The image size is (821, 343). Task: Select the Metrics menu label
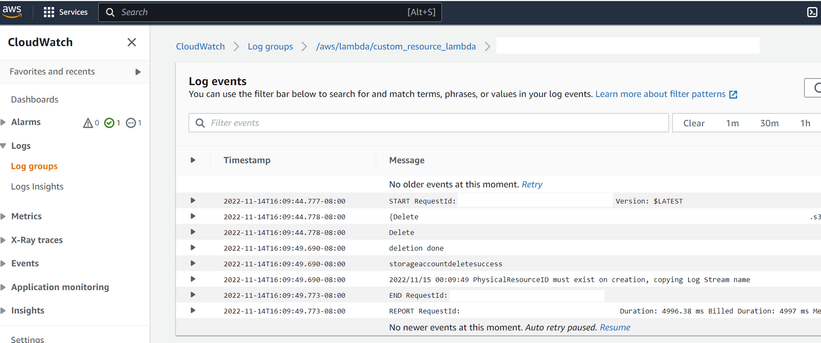tap(26, 216)
